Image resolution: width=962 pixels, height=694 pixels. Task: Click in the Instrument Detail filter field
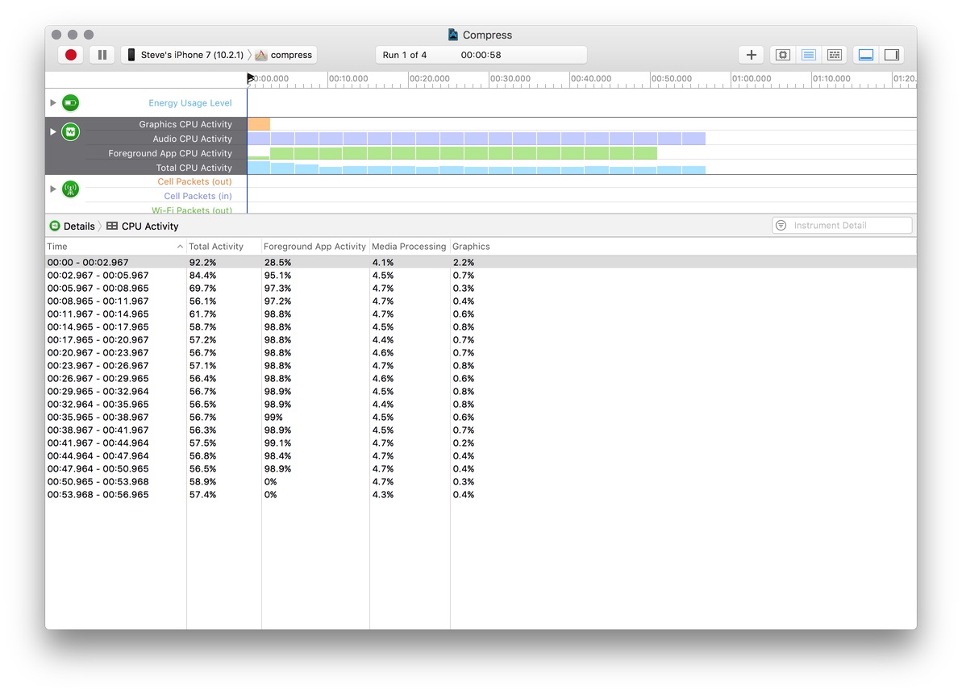pos(850,226)
